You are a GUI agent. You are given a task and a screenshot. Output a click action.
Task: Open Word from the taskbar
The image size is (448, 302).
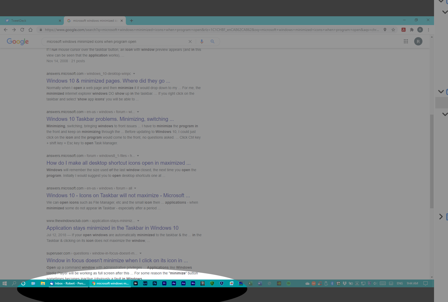pos(260,283)
